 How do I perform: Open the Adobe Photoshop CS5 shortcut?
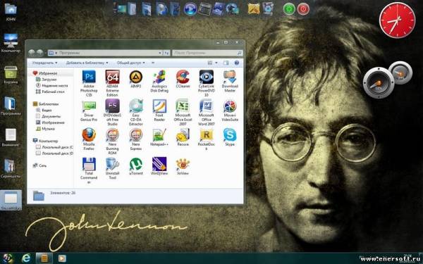click(x=89, y=83)
